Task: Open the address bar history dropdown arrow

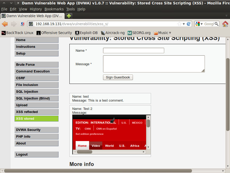Action: pyautogui.click(x=184, y=24)
